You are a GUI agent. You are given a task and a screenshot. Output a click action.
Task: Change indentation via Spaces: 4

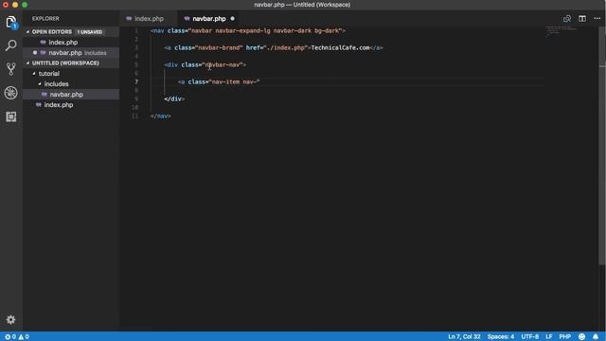point(501,337)
